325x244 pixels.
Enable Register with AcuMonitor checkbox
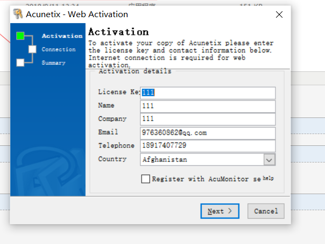(x=145, y=179)
